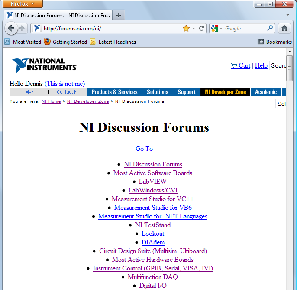Open the Sel dropdown at page right

[281, 104]
